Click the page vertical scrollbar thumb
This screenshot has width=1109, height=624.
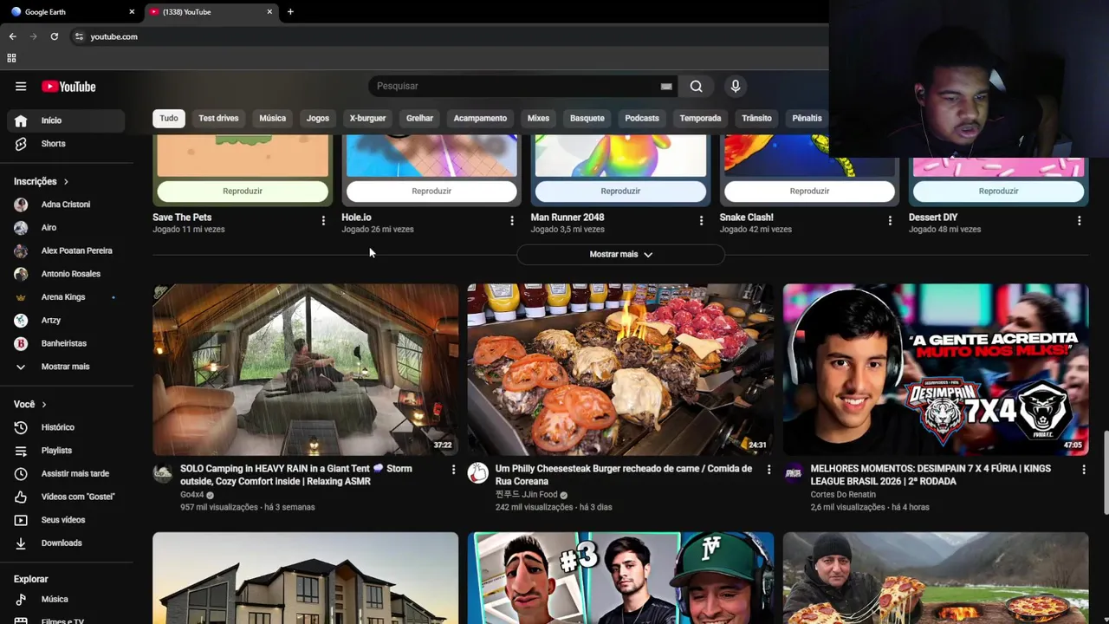pyautogui.click(x=1105, y=473)
